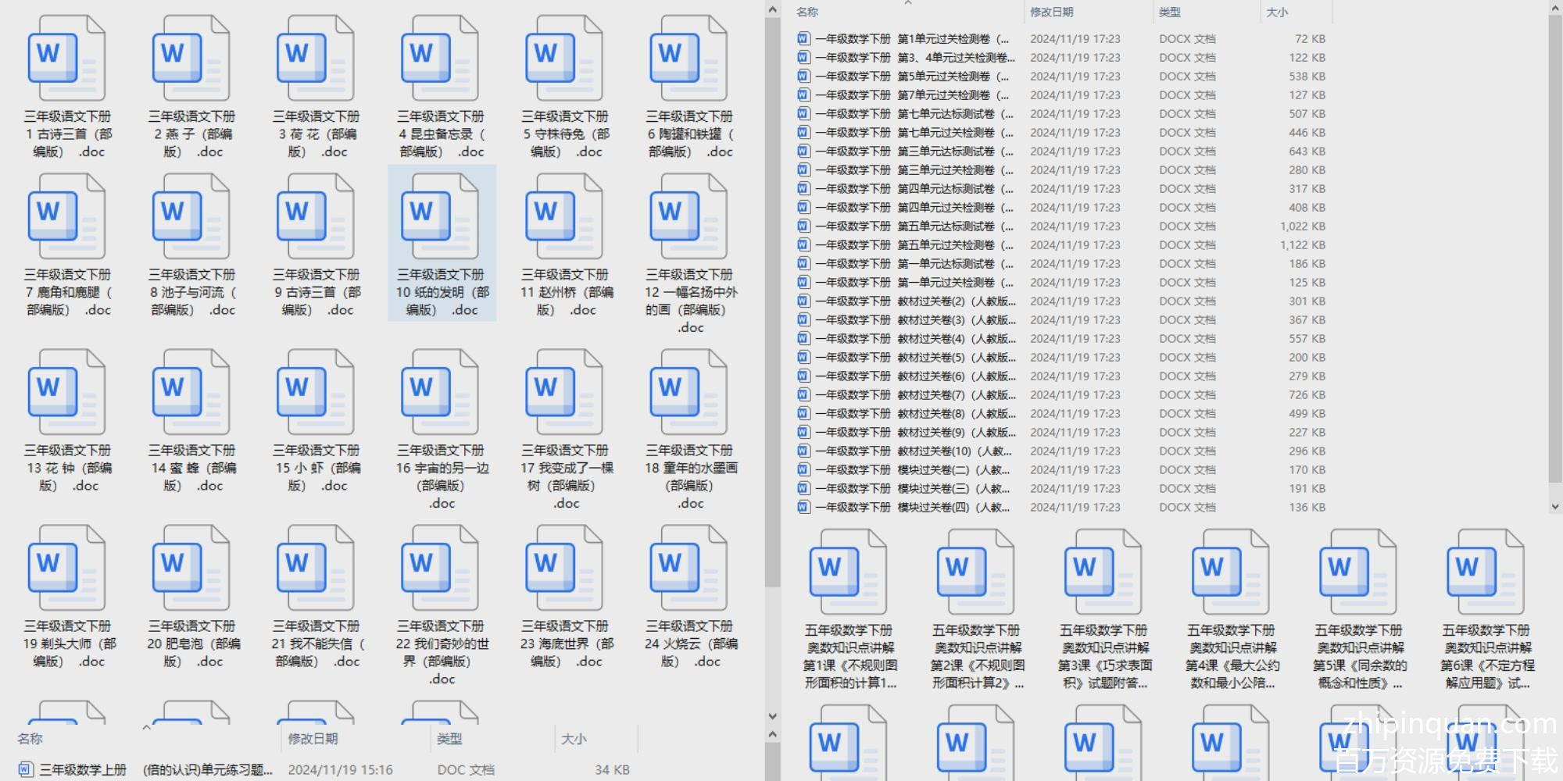The width and height of the screenshot is (1563, 781).
Task: Select the 三年级数学上册 (倍的认识)单元练习题 row
Action: (324, 769)
